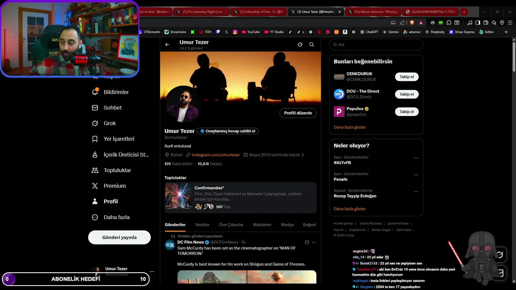Viewport: 516px width, 290px height.
Task: Click the music note toolbar icon
Action: point(470,23)
